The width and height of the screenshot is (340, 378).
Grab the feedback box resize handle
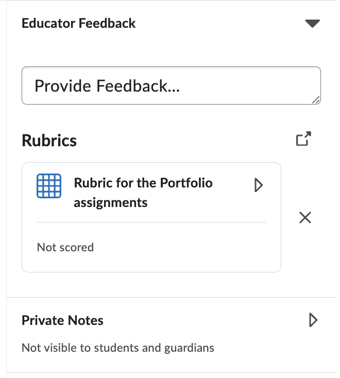coord(316,100)
